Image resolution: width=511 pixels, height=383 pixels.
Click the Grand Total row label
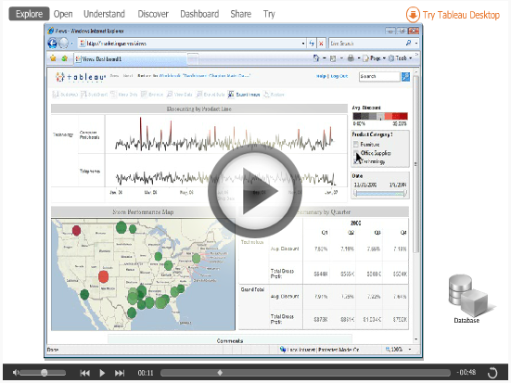click(x=252, y=289)
